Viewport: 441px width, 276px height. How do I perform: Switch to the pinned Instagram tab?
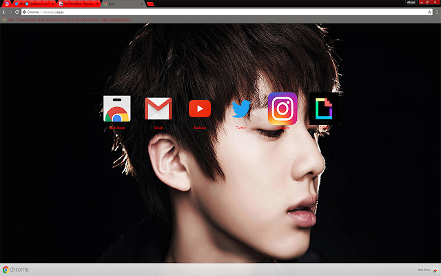tap(7, 4)
